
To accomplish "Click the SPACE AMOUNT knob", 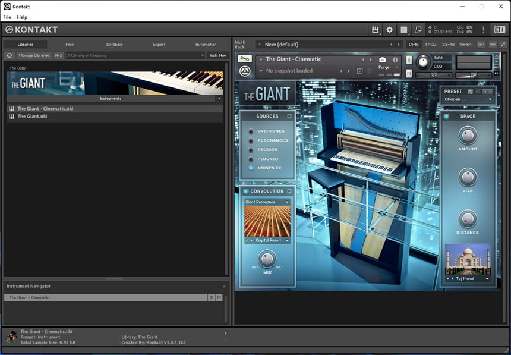I will [468, 136].
